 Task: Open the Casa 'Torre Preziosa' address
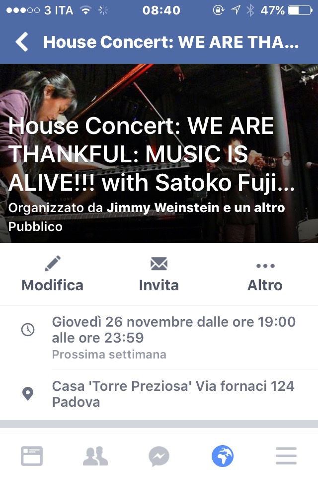[173, 394]
